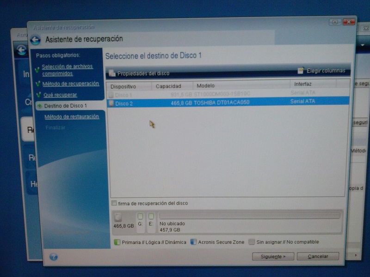This screenshot has height=277, width=370.
Task: Open the Método de recuperación step
Action: coord(70,84)
